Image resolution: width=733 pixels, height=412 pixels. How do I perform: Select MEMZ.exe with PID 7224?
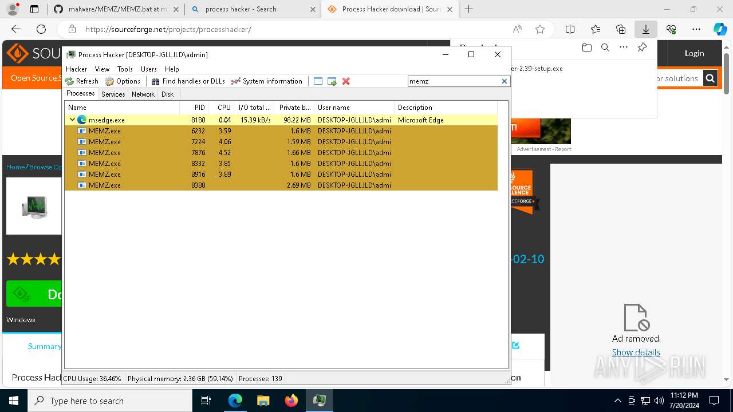tap(281, 142)
